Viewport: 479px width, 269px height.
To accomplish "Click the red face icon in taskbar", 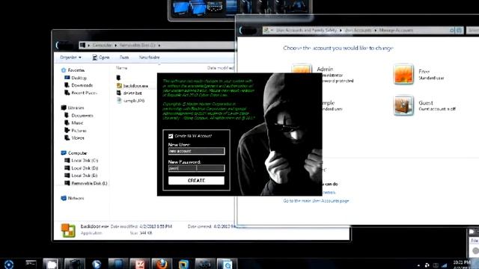I will [140, 264].
